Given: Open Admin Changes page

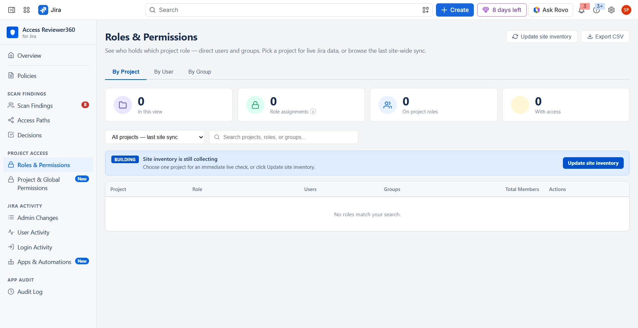Looking at the screenshot, I should pos(48,218).
